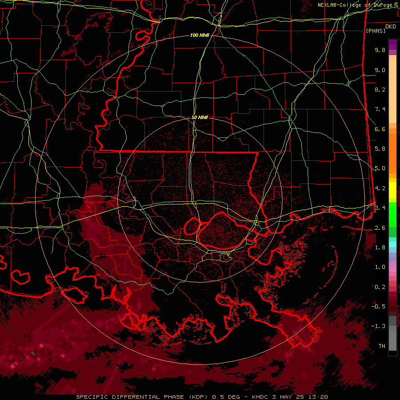Click the '0.5 DEG' elevation text in caption
The width and height of the screenshot is (400, 400).
coord(225,397)
